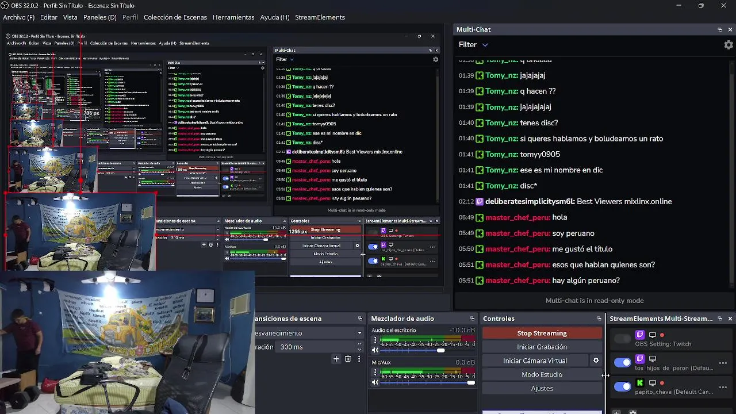Open the Multi-Chat settings gear
736x414 pixels.
tap(729, 45)
